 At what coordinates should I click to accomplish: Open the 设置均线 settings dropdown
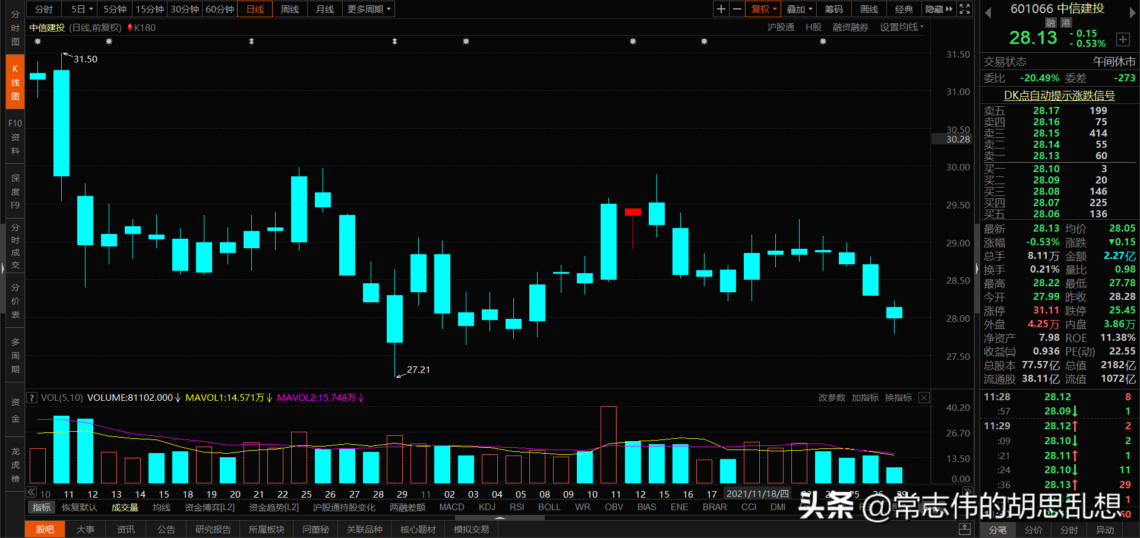(901, 27)
